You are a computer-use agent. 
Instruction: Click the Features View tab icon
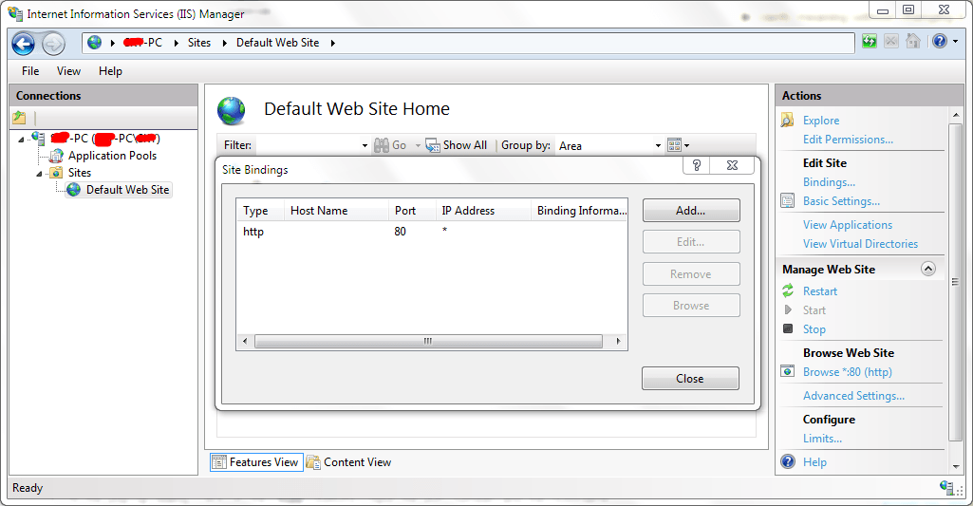pos(219,462)
